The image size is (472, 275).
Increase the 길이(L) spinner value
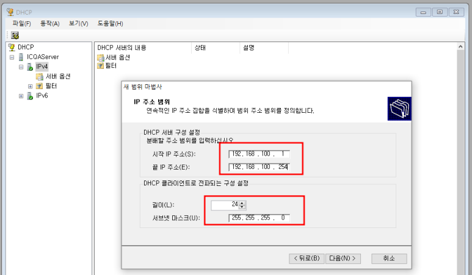coord(242,203)
